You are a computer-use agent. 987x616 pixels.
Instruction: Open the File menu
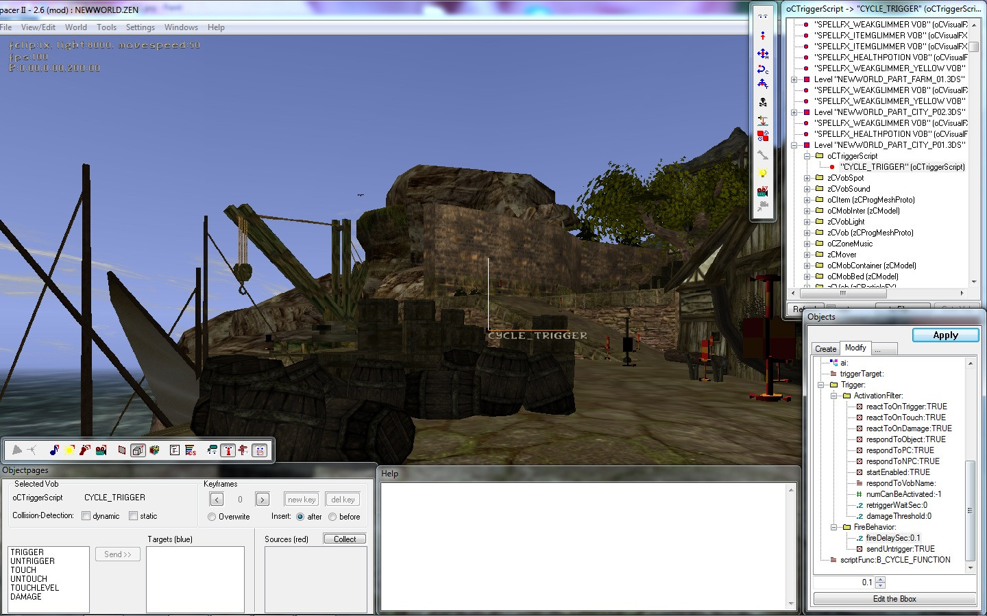pyautogui.click(x=5, y=27)
